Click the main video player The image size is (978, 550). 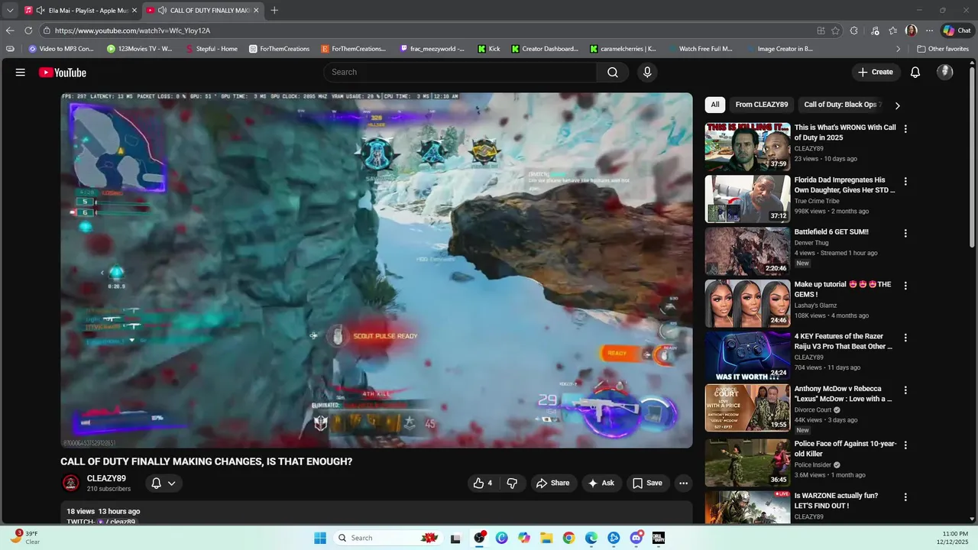377,270
